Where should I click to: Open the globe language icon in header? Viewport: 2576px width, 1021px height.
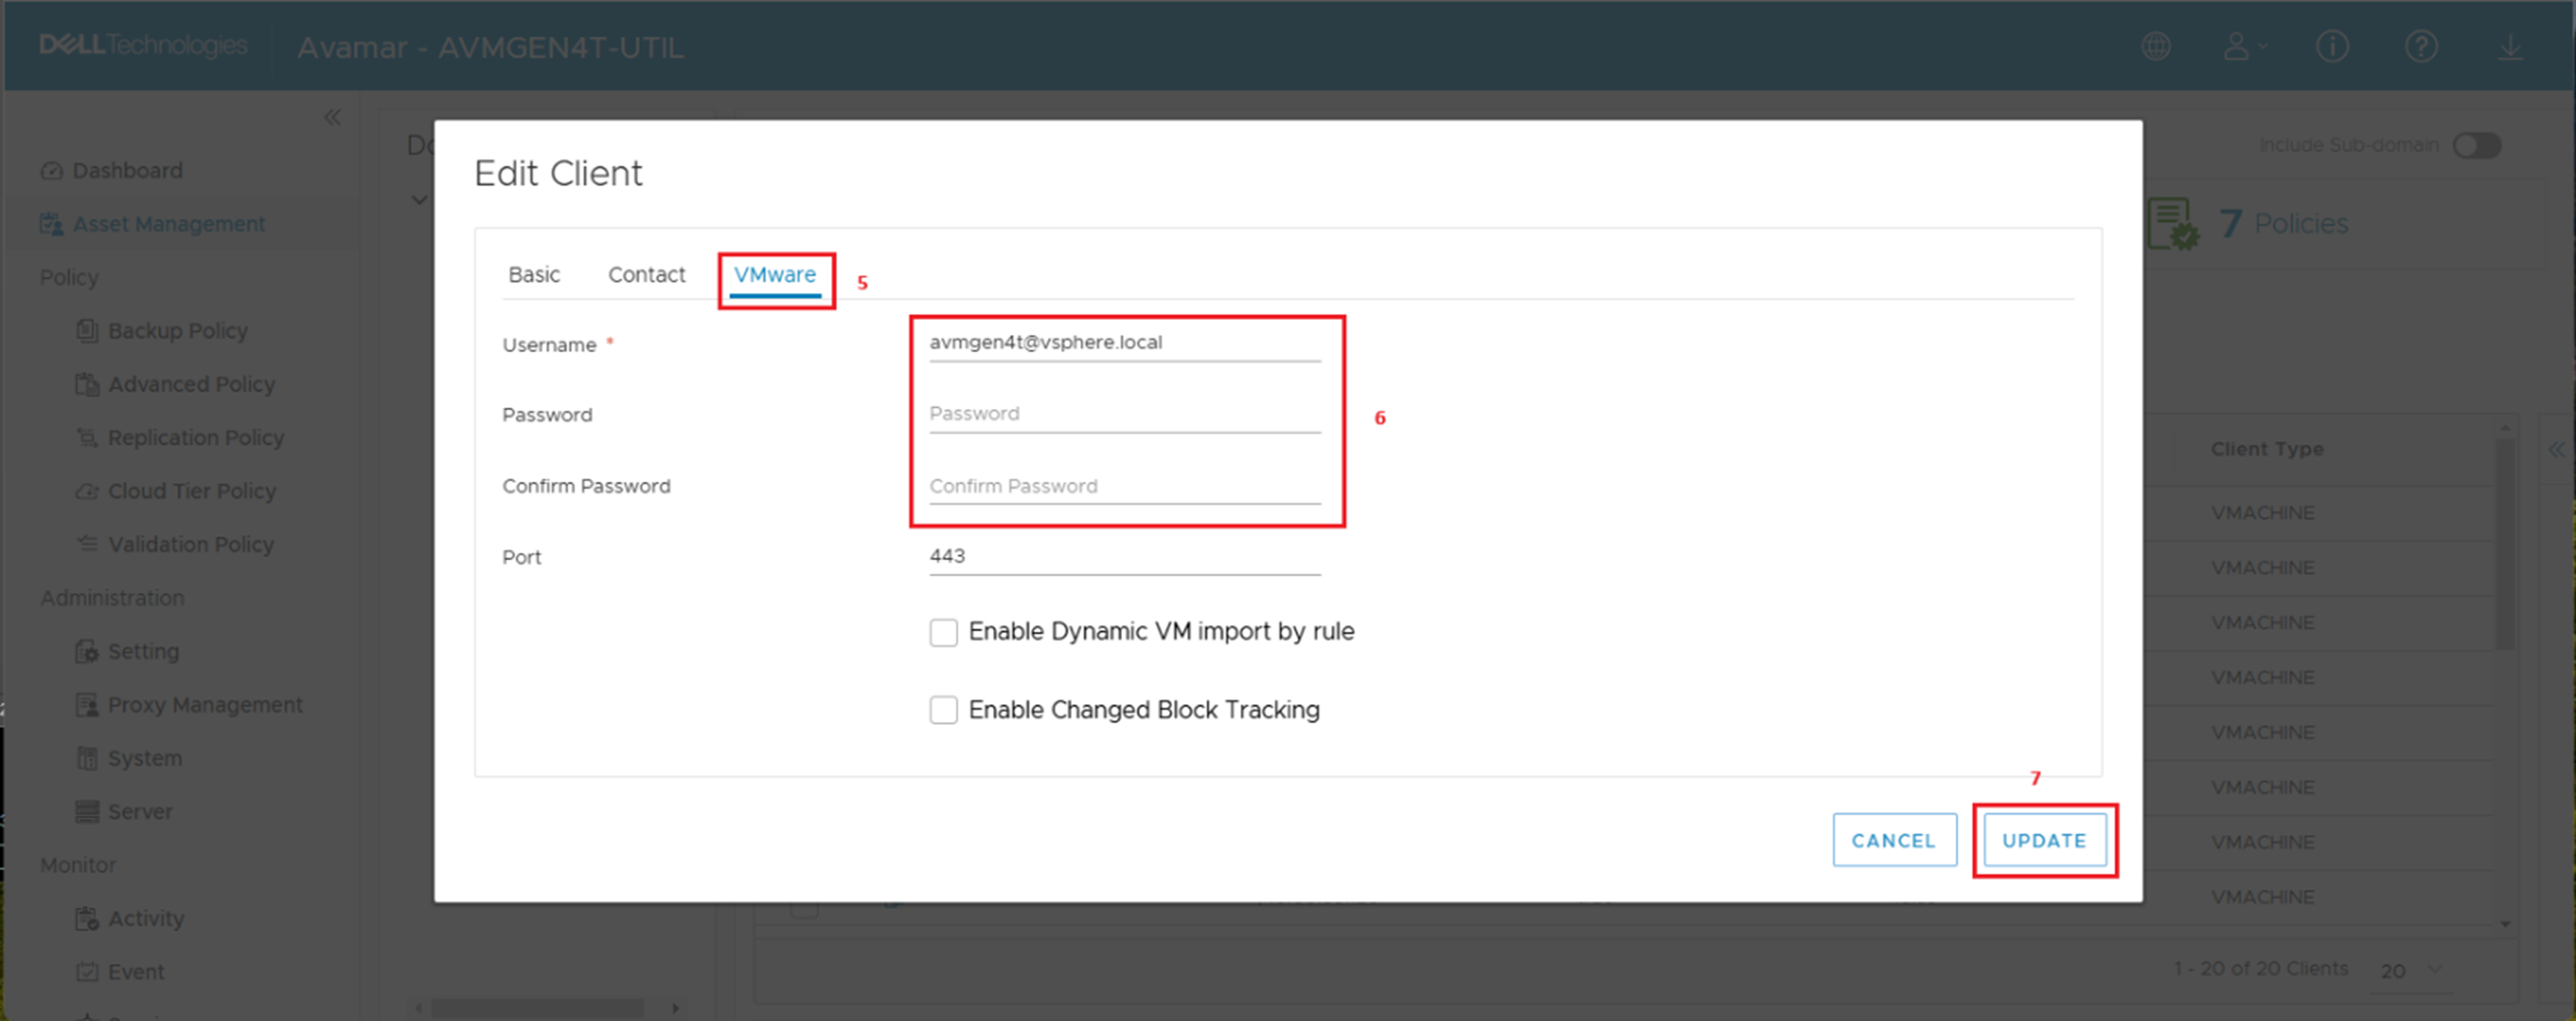pos(2157,46)
